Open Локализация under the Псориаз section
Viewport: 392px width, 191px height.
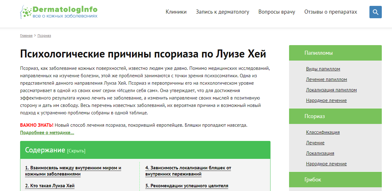pyautogui.click(x=320, y=153)
